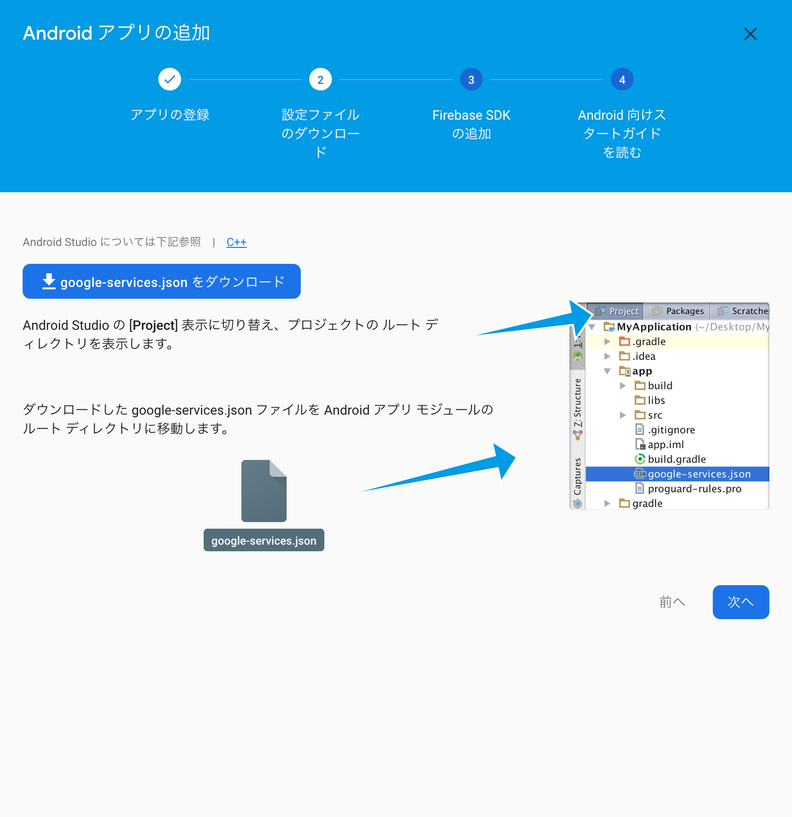Select the google-services.json JSON file icon

click(640, 474)
